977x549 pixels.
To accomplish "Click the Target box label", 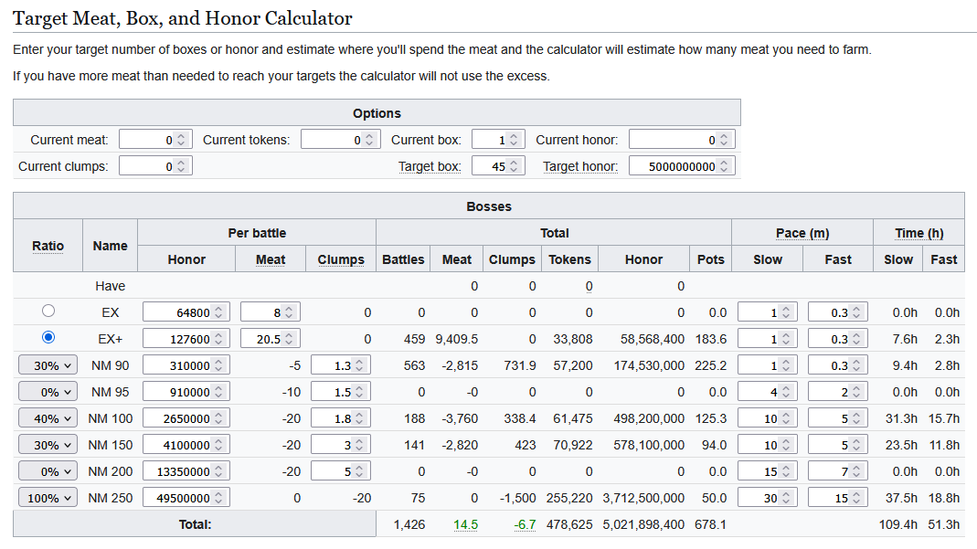I will pyautogui.click(x=430, y=166).
